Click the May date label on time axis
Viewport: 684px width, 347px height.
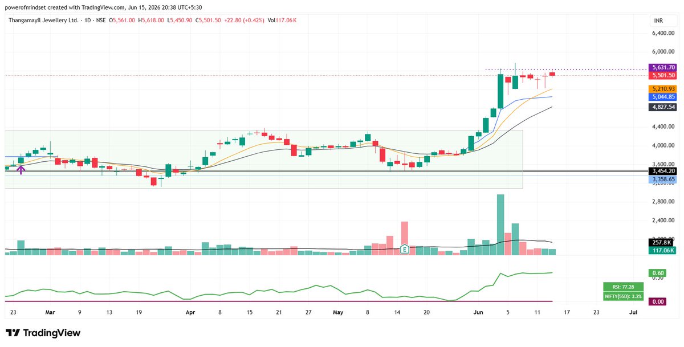[338, 312]
